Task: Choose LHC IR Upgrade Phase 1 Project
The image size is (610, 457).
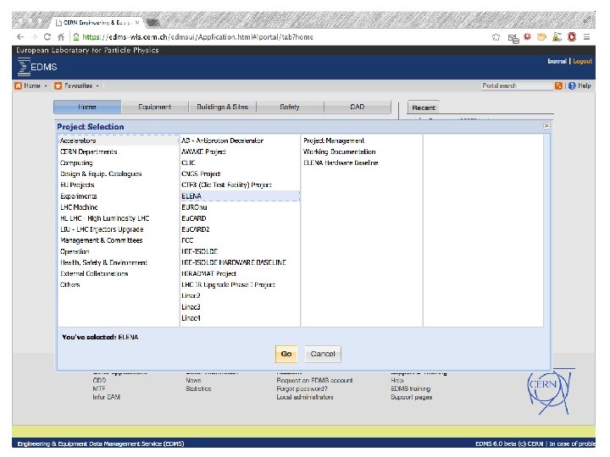Action: (240, 285)
